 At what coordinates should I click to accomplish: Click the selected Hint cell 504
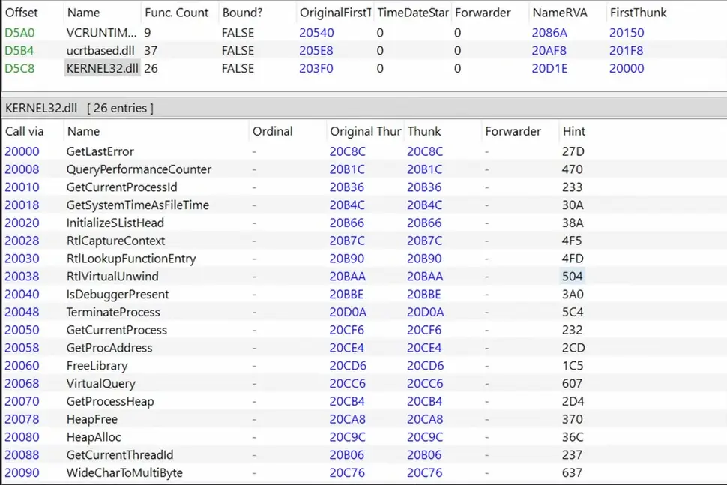pos(573,277)
